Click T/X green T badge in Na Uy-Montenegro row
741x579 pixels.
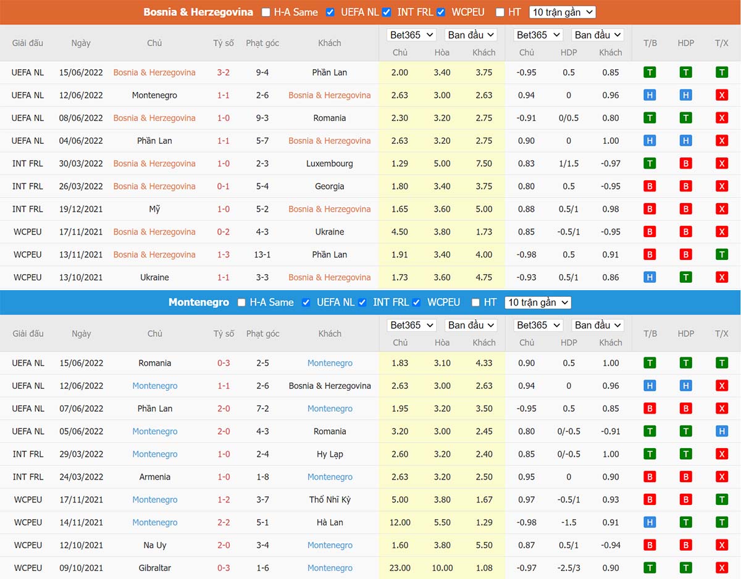click(x=721, y=545)
